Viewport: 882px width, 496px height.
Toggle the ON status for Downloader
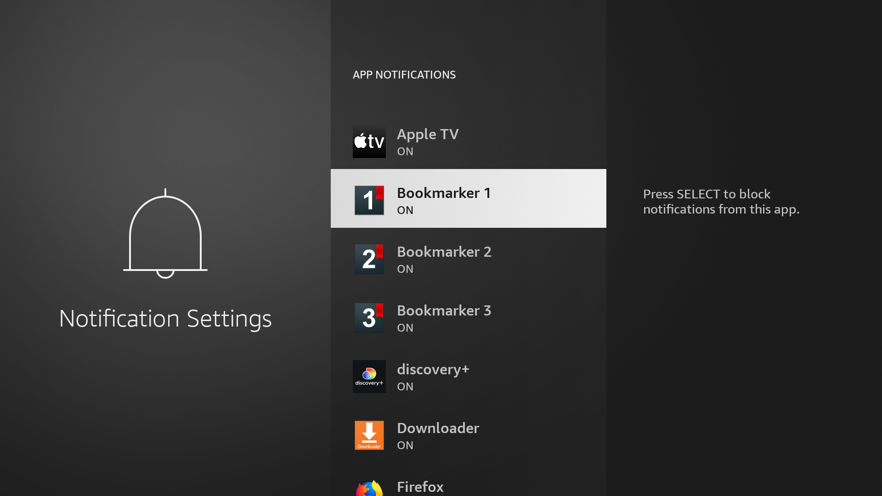[x=405, y=445]
